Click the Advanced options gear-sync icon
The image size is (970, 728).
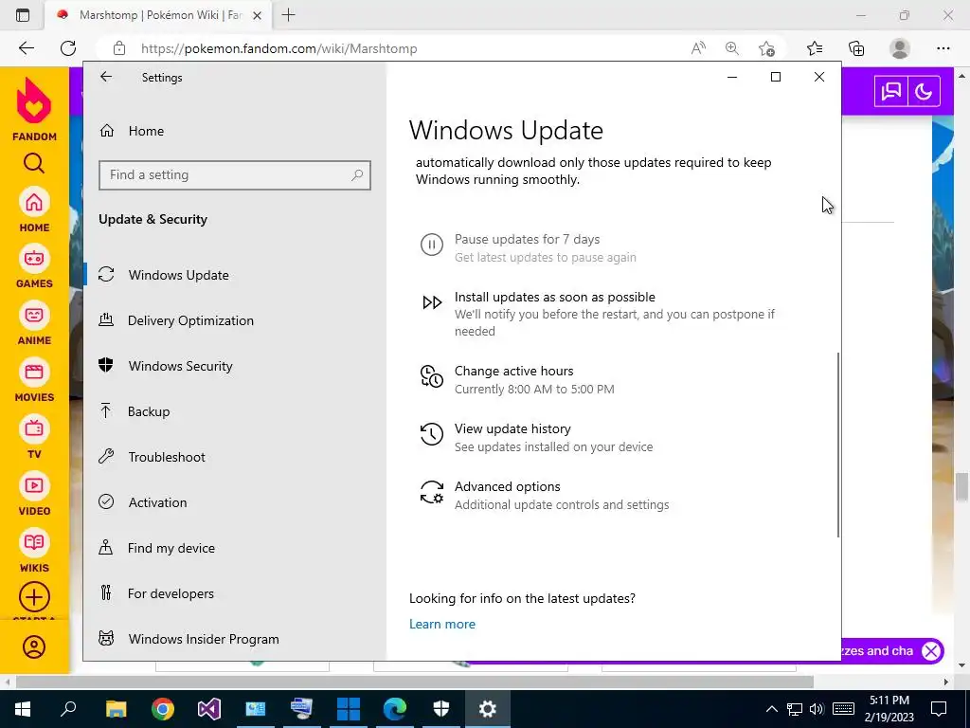(432, 492)
